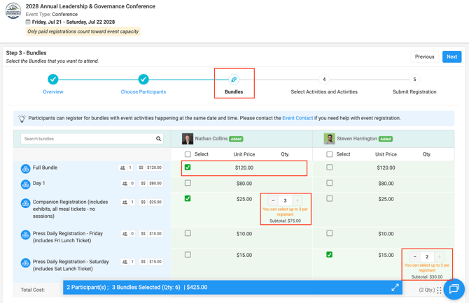Click the search magnifier in bundles search
469x303 pixels.
[x=158, y=139]
